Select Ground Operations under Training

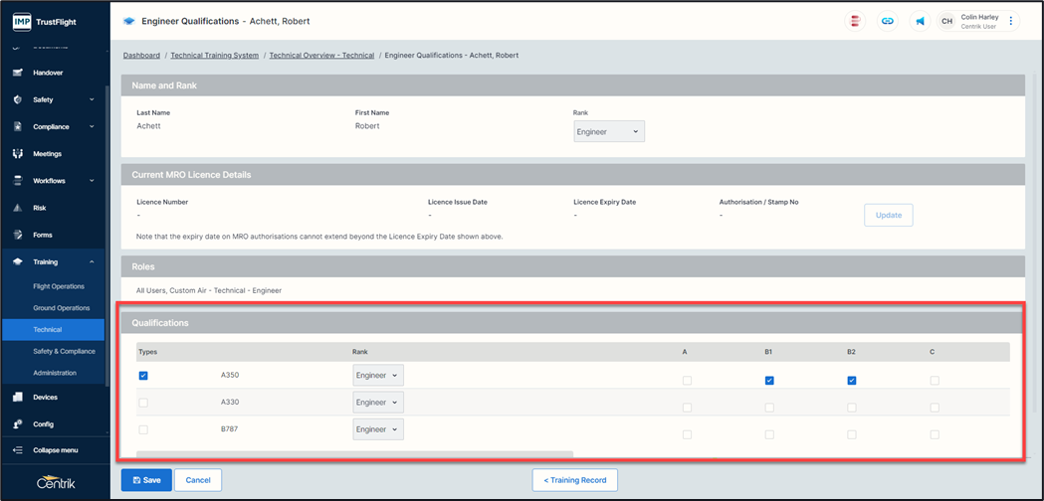pos(61,308)
